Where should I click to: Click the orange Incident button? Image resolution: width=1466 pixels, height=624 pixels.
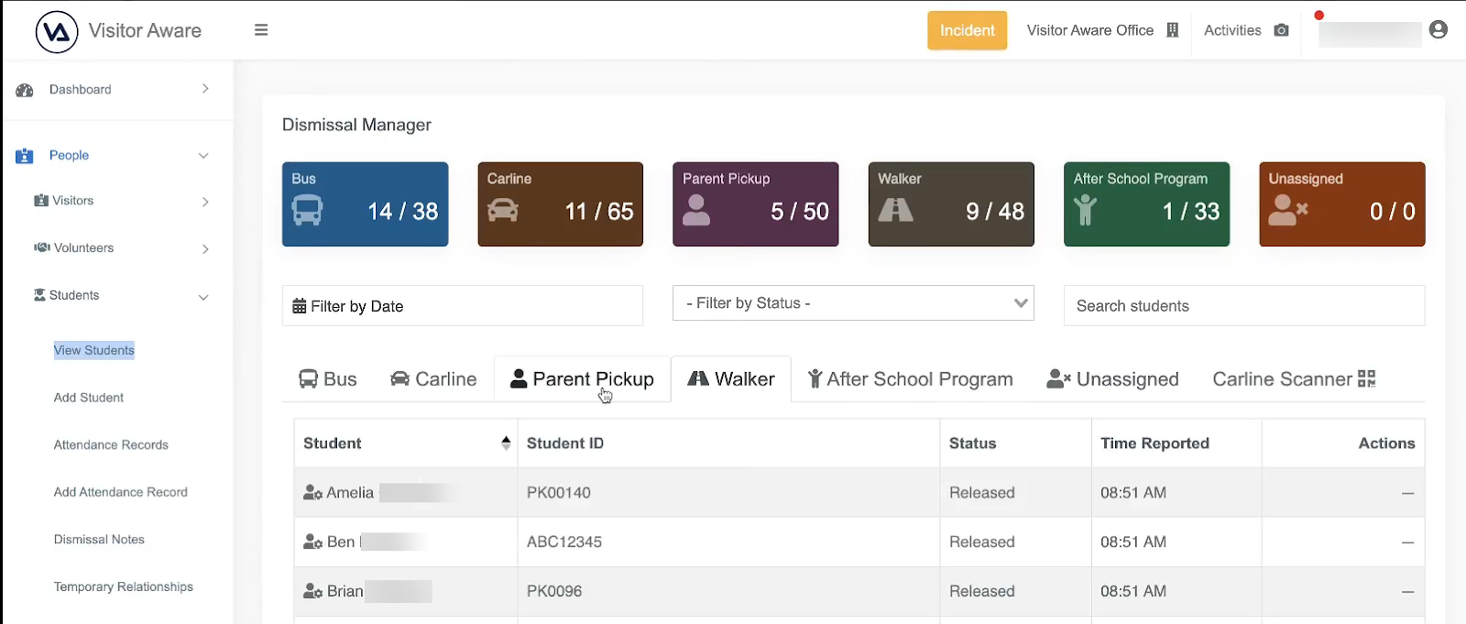tap(967, 30)
